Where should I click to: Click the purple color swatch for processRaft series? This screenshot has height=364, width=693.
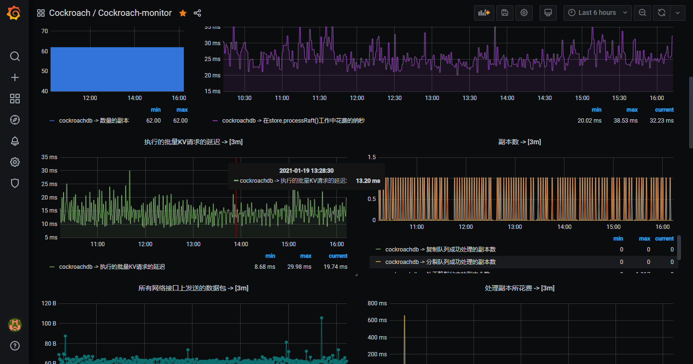pyautogui.click(x=215, y=121)
